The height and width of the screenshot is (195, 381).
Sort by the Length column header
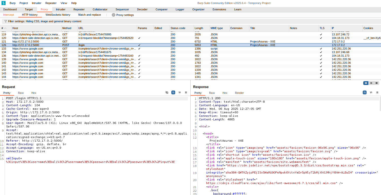click(x=202, y=28)
